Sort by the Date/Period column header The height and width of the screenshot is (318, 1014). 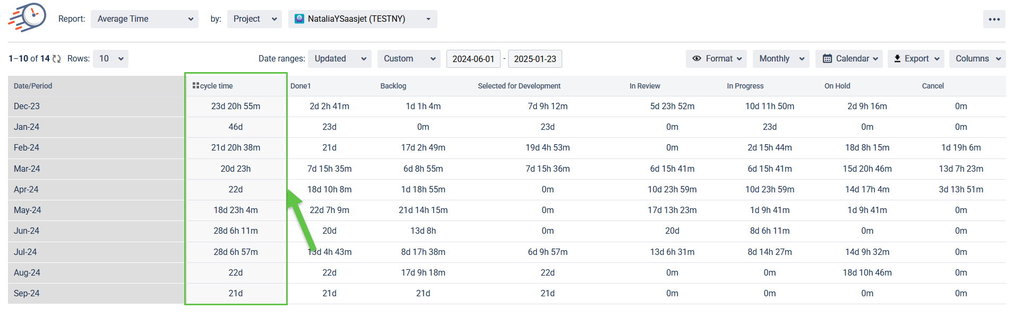coord(33,86)
